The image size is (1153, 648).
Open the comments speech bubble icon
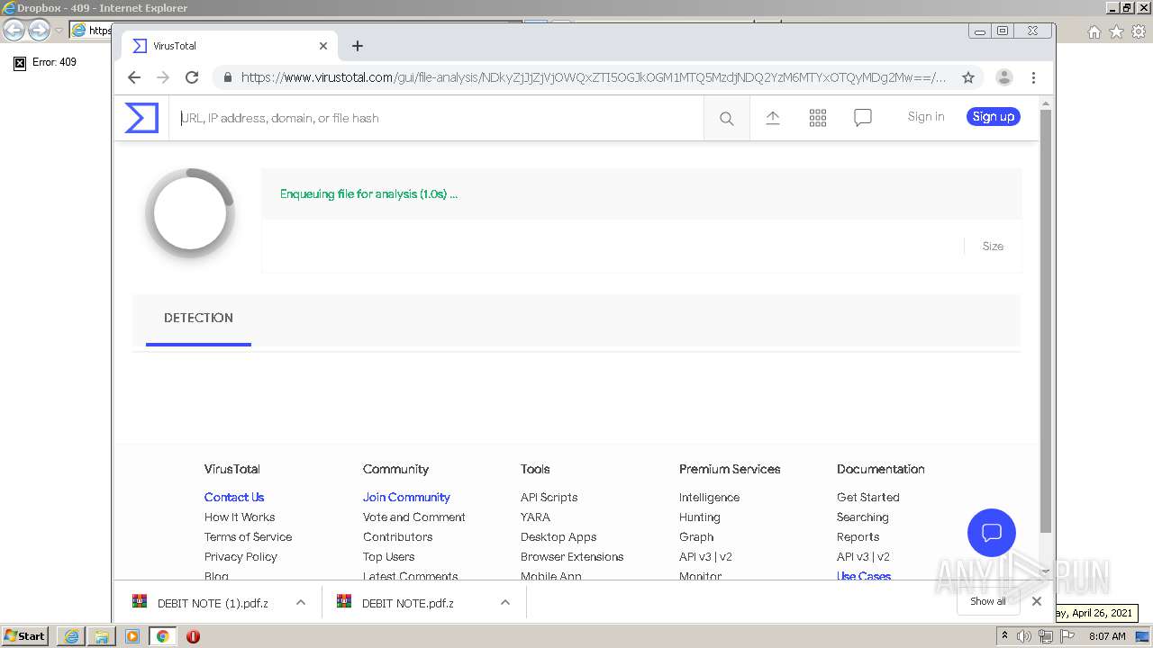863,118
